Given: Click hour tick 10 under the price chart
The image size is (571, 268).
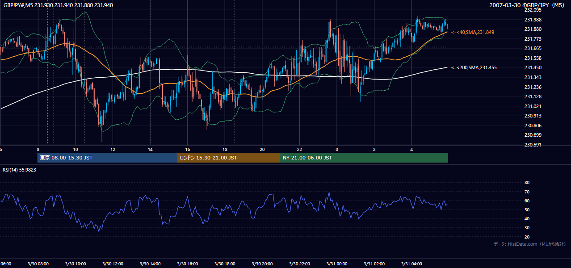Looking at the screenshot, I should point(76,149).
